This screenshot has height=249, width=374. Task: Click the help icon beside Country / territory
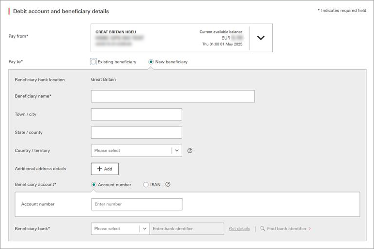190,150
